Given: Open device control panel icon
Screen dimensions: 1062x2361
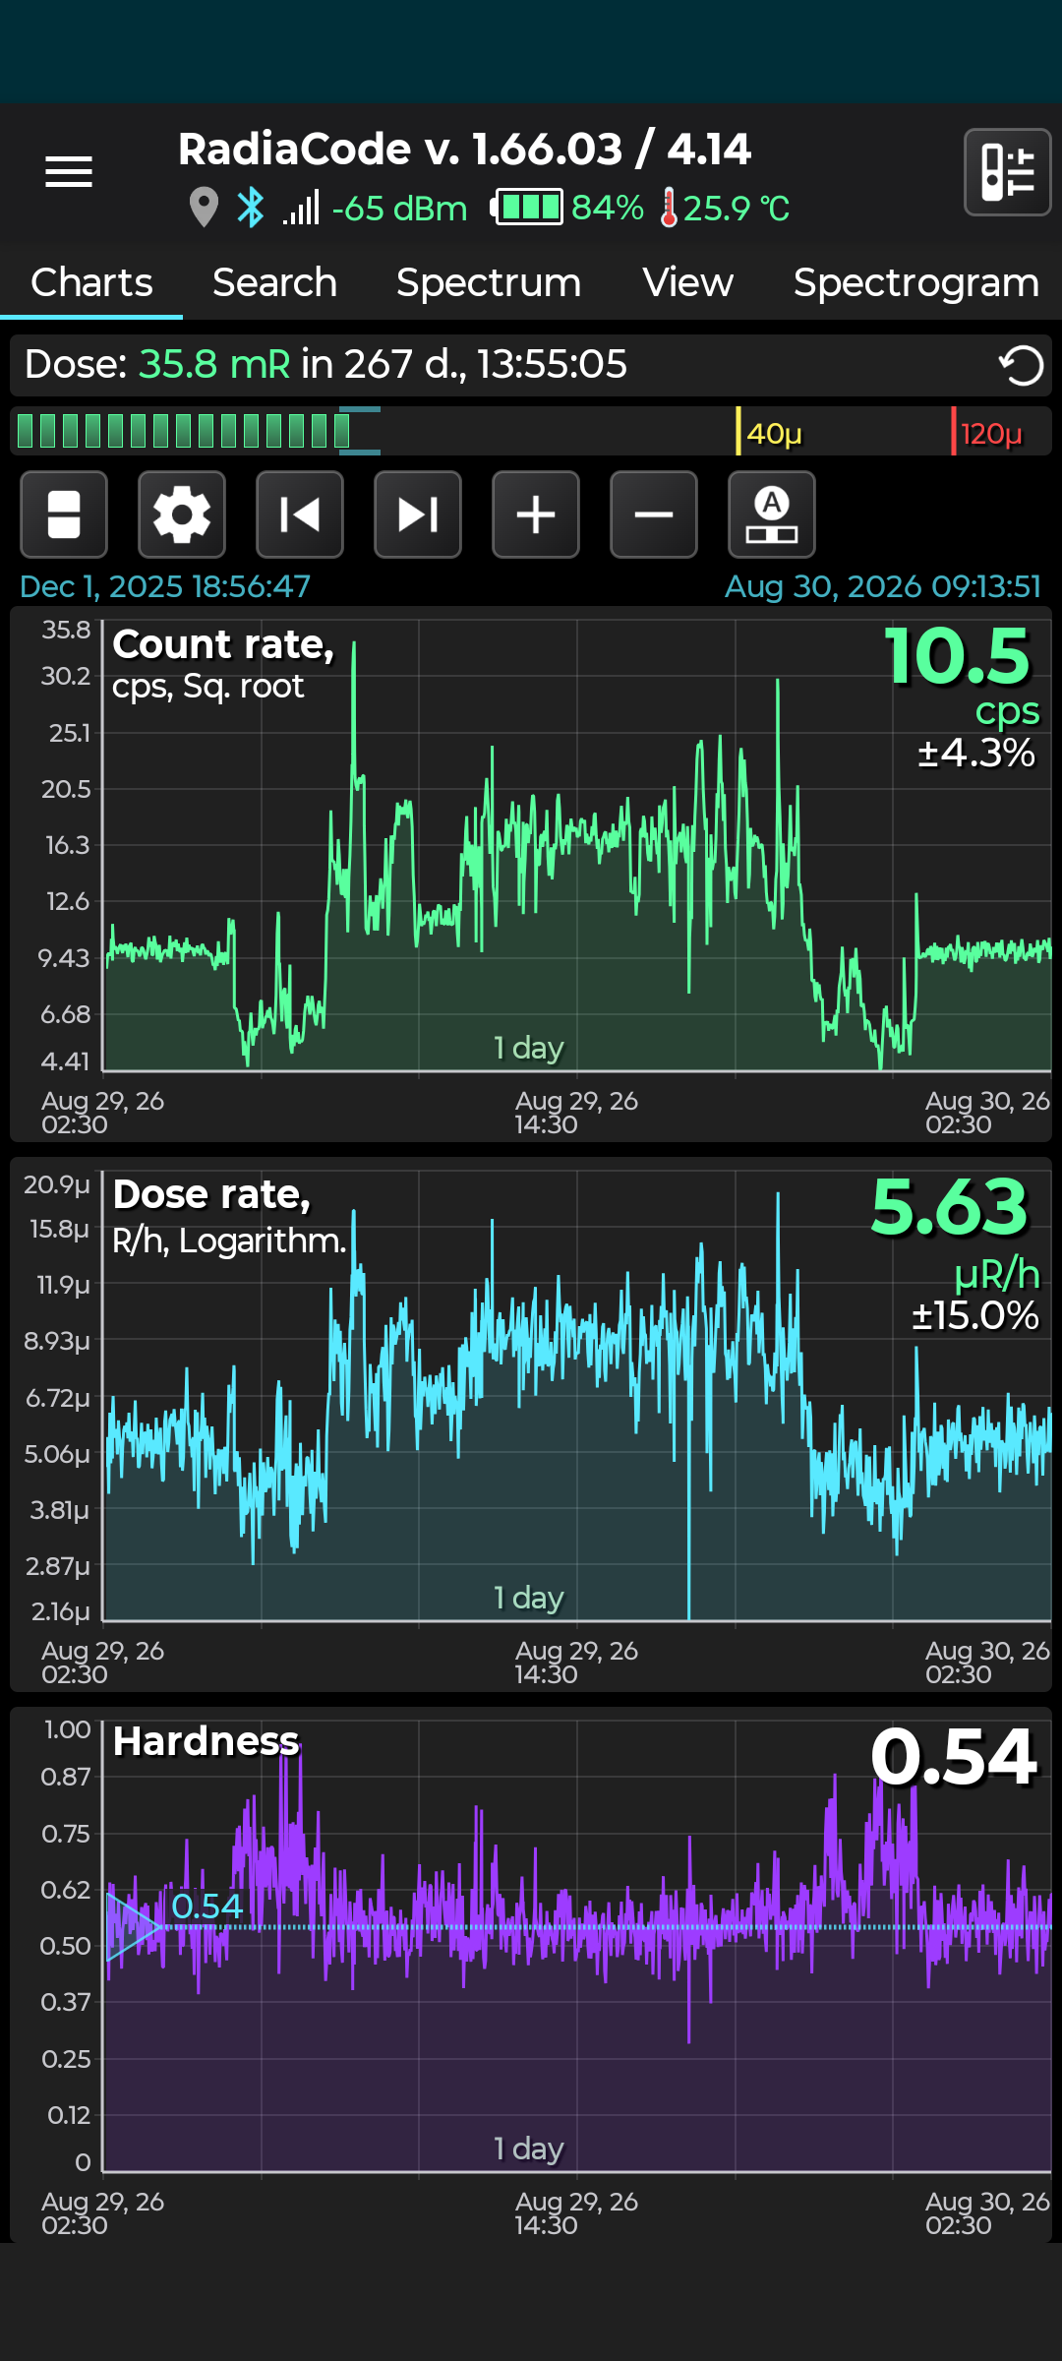Looking at the screenshot, I should [1008, 172].
